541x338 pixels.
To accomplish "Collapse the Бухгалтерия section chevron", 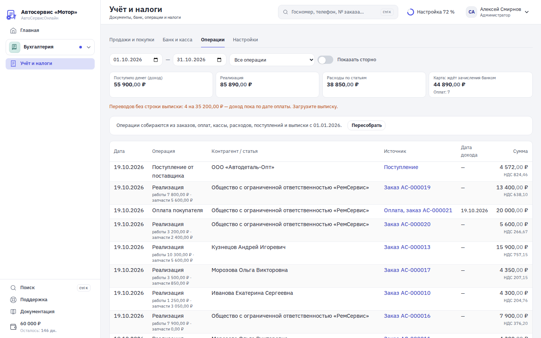I will point(89,47).
